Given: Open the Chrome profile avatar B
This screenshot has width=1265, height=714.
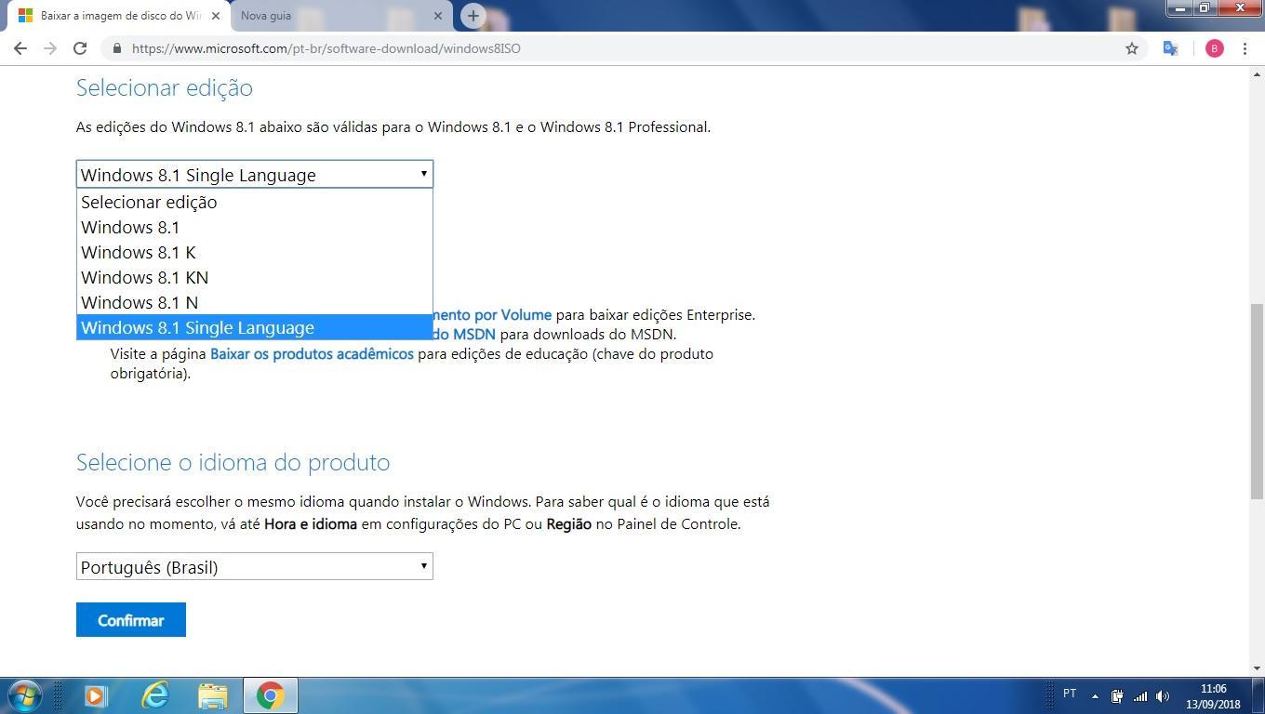Looking at the screenshot, I should pyautogui.click(x=1214, y=48).
